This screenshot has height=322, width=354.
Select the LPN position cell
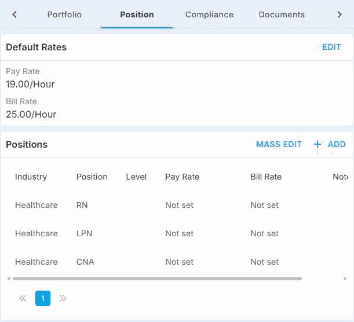(84, 233)
